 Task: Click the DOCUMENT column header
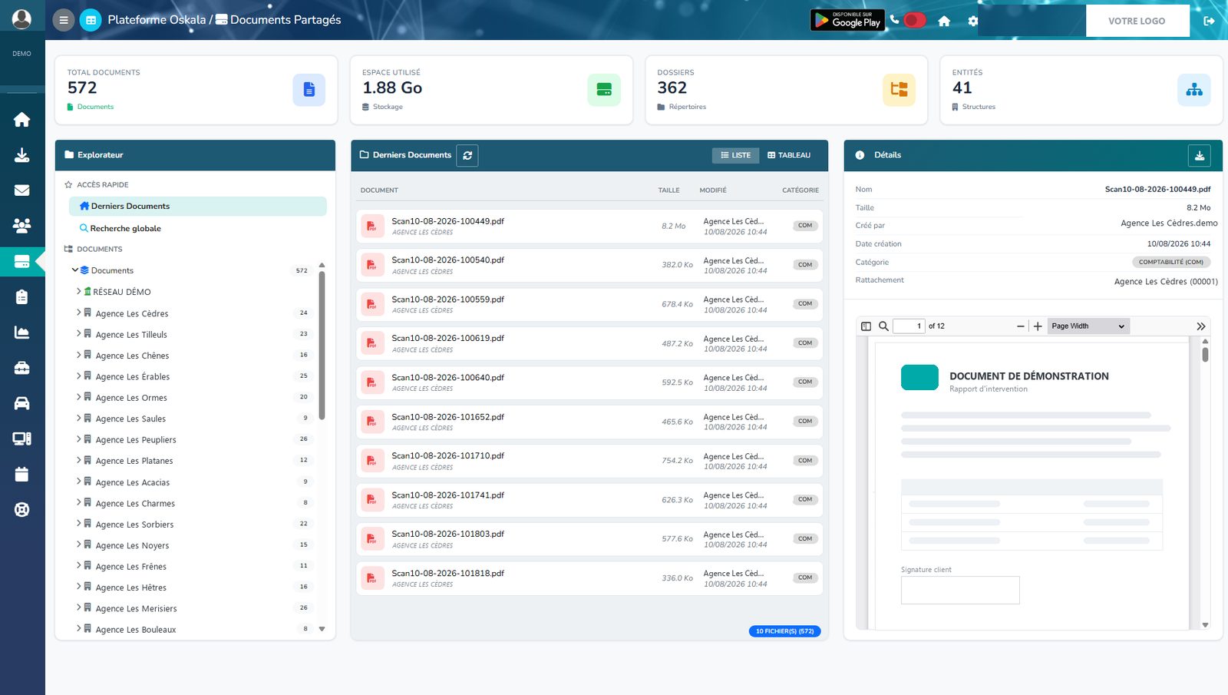379,190
